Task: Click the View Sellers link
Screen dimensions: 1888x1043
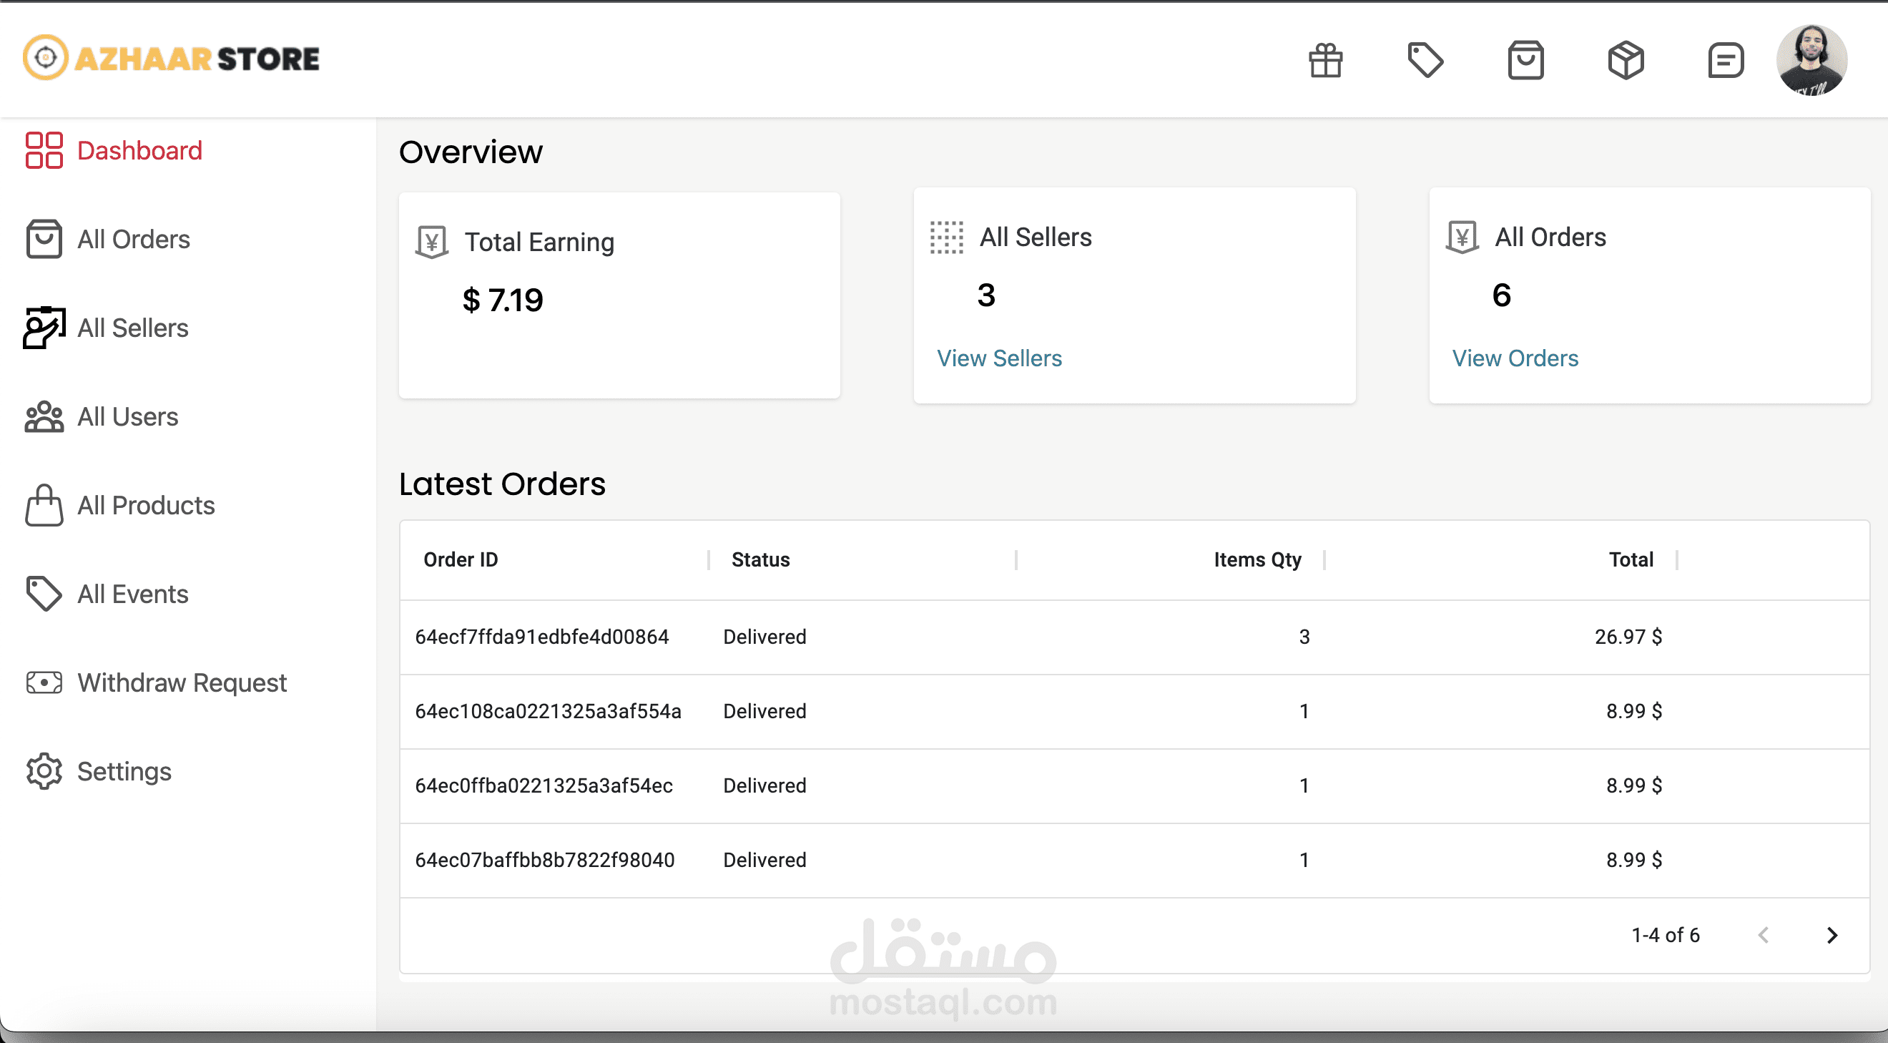Action: [x=999, y=358]
